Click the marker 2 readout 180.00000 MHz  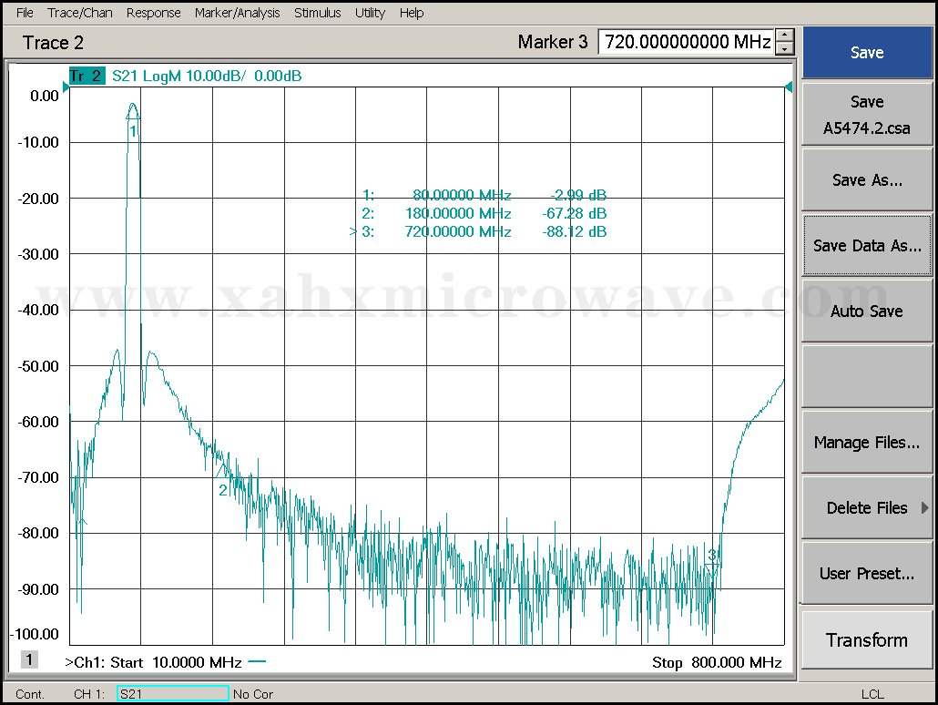click(x=458, y=214)
